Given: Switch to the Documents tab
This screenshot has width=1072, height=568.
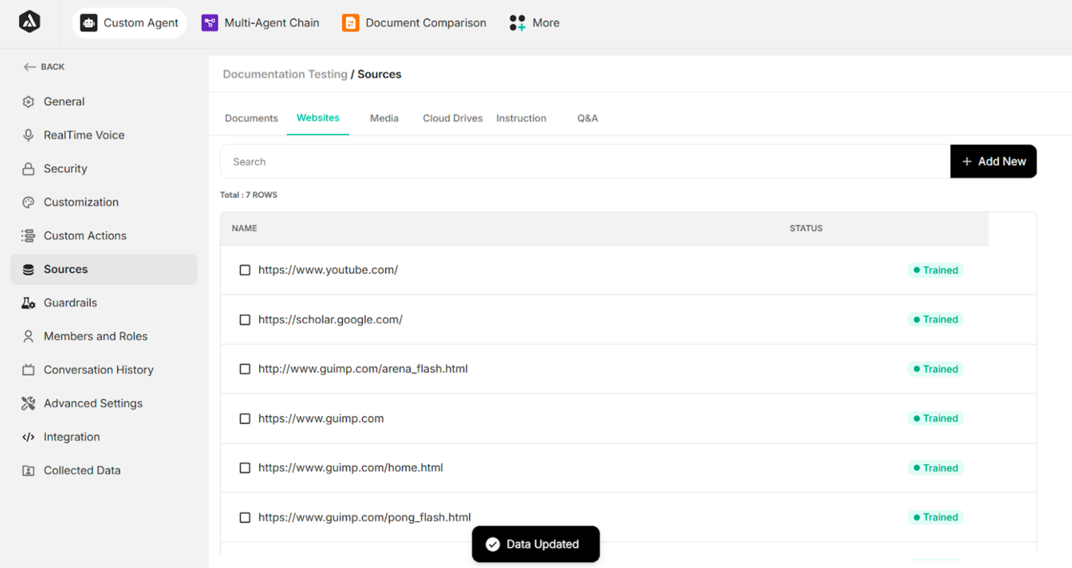Looking at the screenshot, I should [x=251, y=118].
